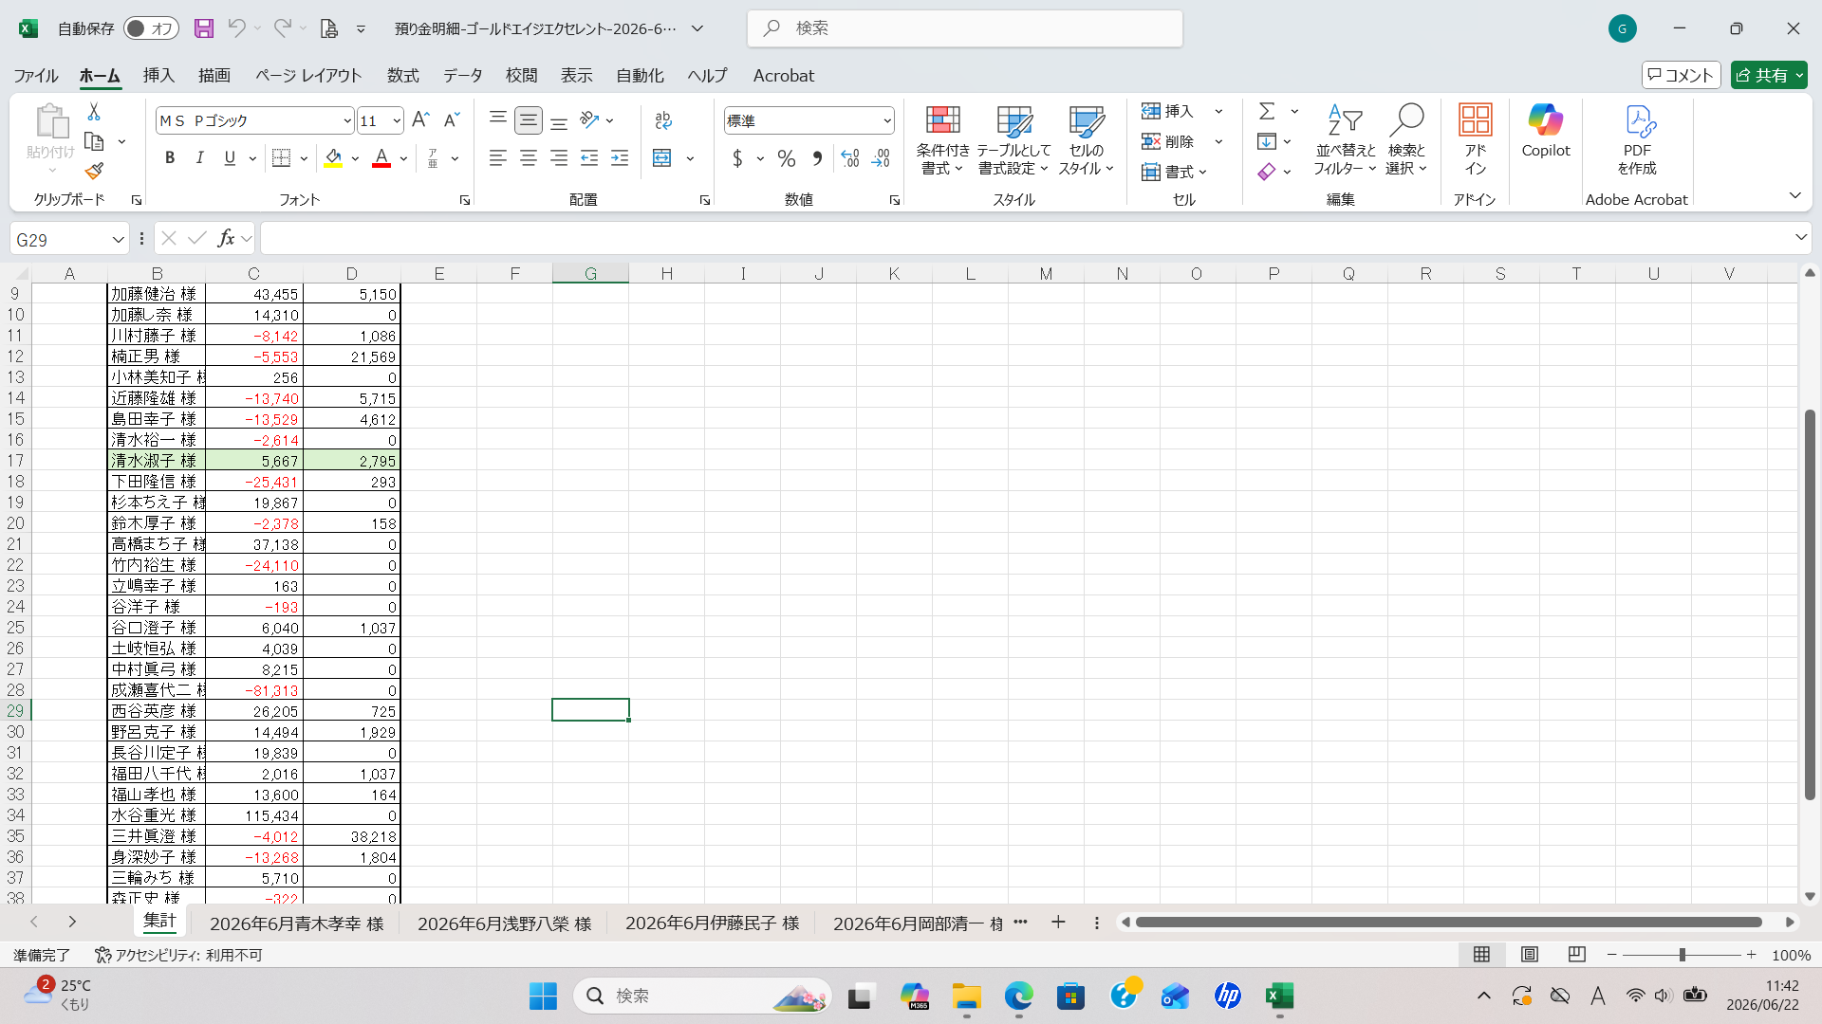Viewport: 1822px width, 1024px height.
Task: Apply borders with the border icon
Action: pyautogui.click(x=282, y=158)
